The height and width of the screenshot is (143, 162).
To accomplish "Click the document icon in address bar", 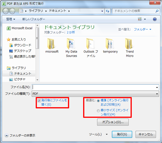I will (x=22, y=11).
